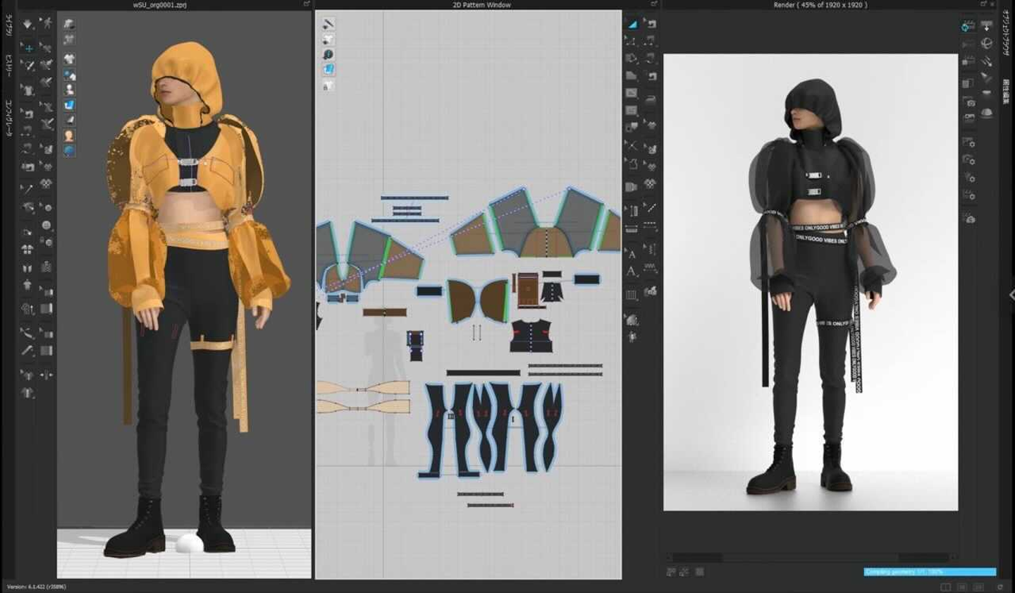The image size is (1015, 593).
Task: Click the dome light icon in Render toolbar
Action: click(x=987, y=113)
